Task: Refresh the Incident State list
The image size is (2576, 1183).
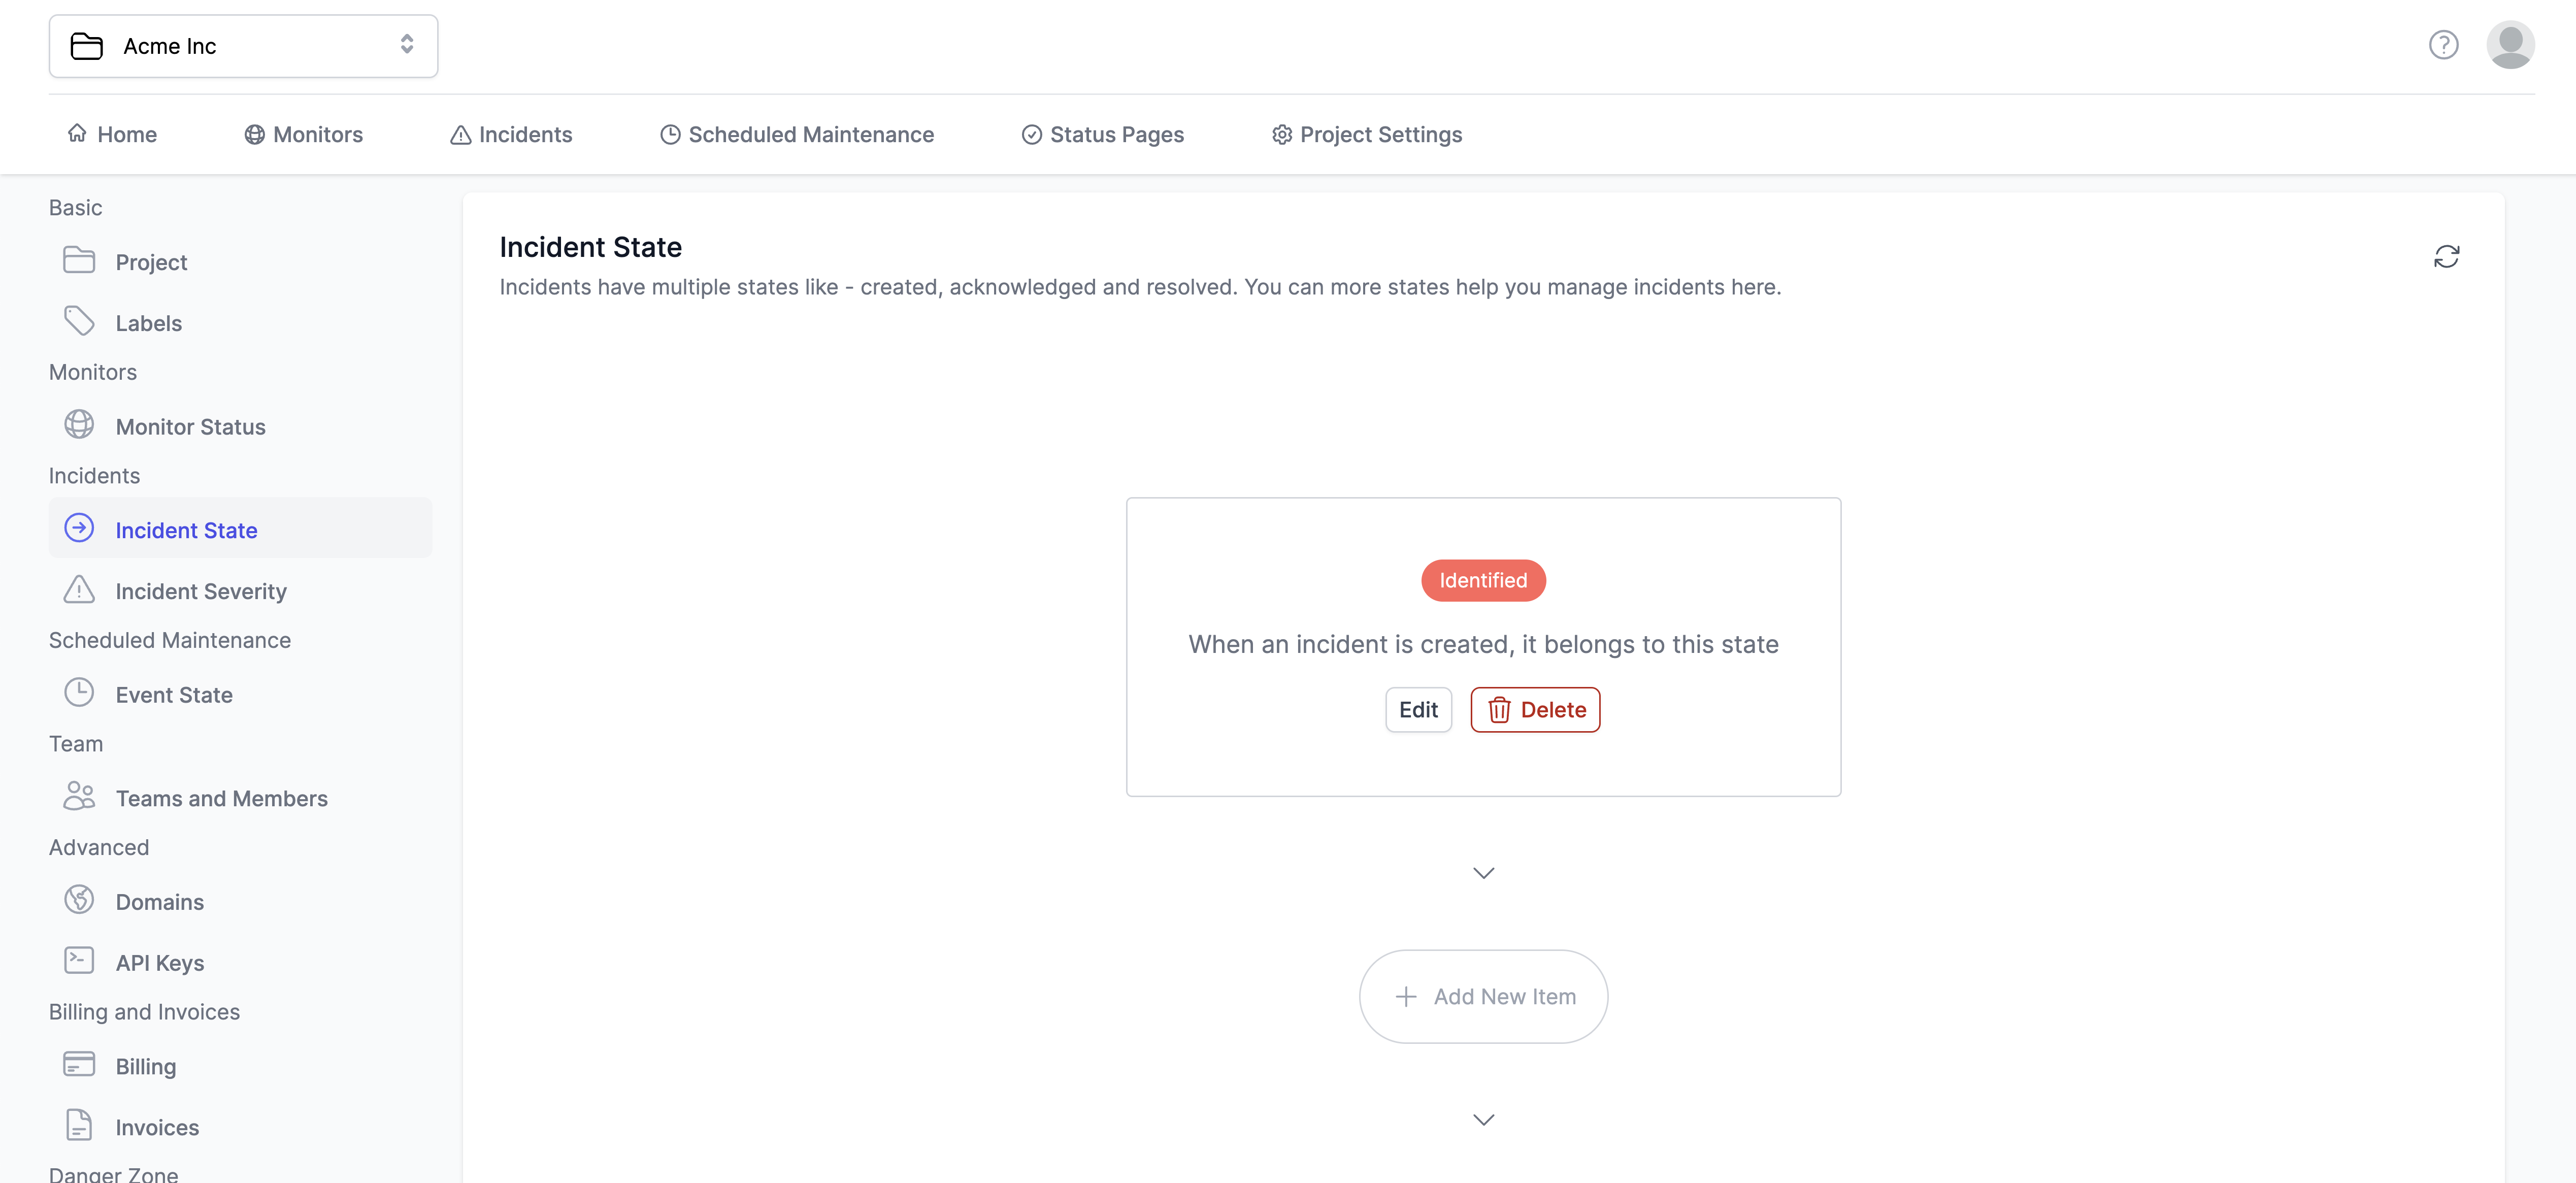Action: 2446,257
